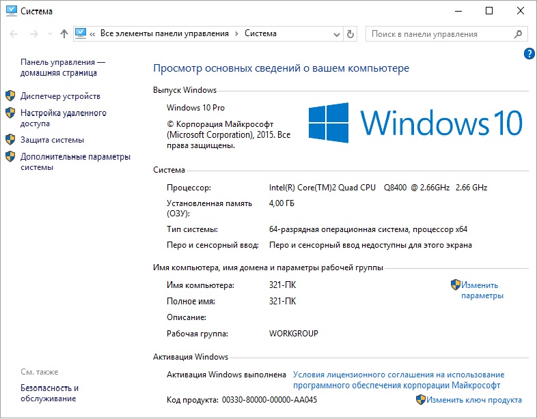The height and width of the screenshot is (419, 537).
Task: Click 64-разрядная операционная система text
Action: click(x=368, y=229)
